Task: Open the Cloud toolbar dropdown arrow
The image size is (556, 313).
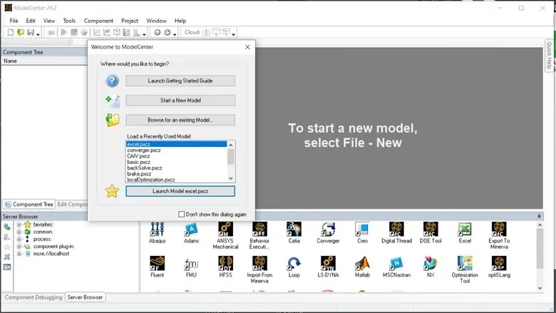Action: coord(233,34)
